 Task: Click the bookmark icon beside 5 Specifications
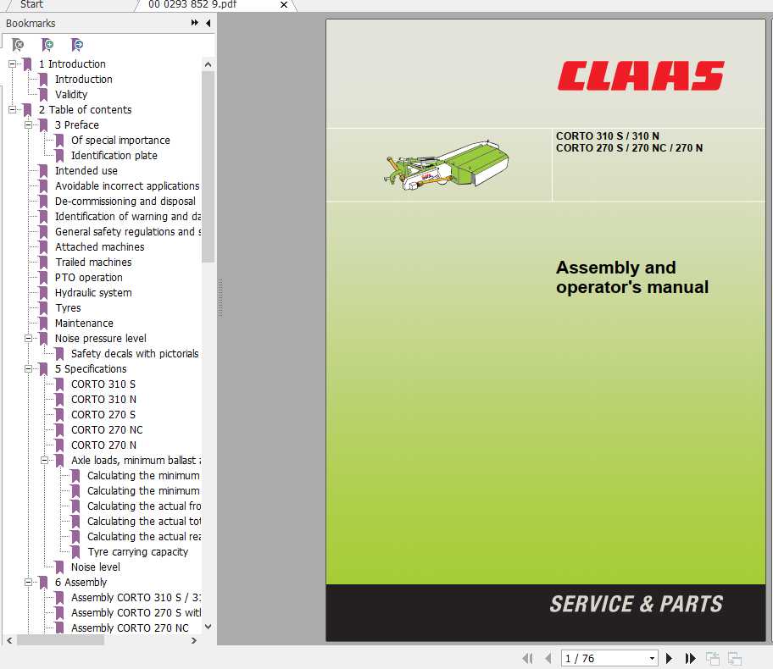coord(43,369)
